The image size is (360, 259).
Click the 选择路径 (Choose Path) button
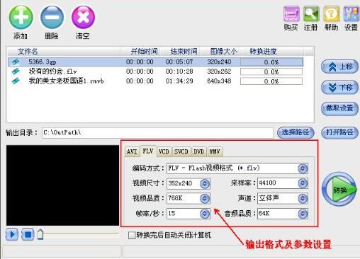(296, 132)
